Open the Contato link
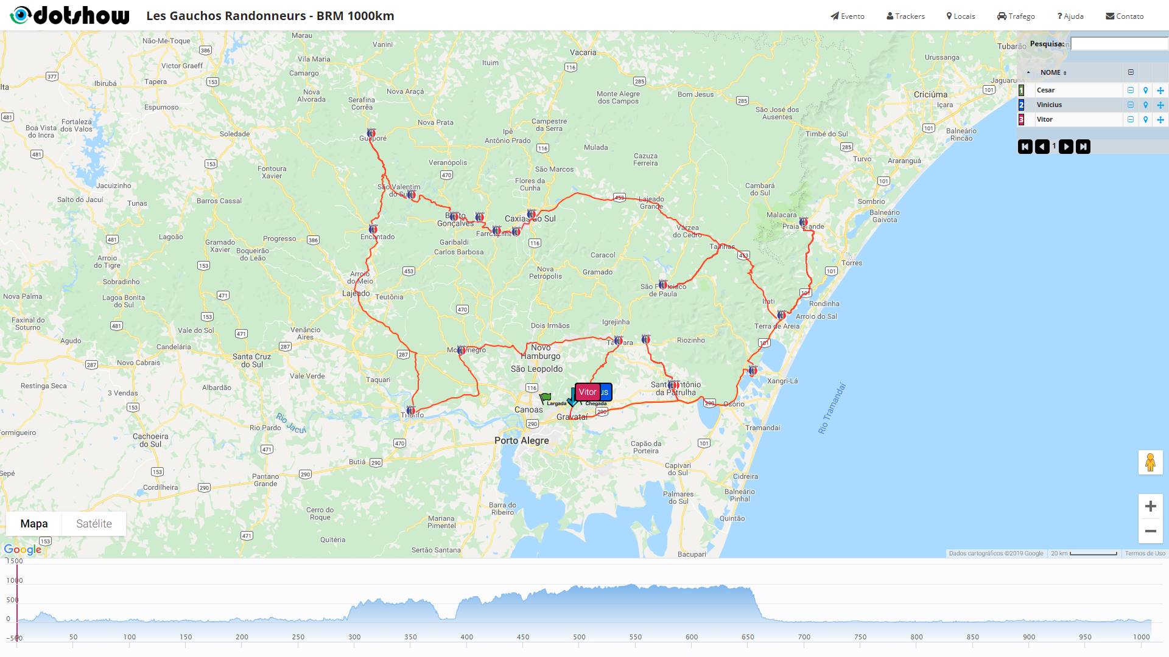The height and width of the screenshot is (657, 1169). [1125, 16]
